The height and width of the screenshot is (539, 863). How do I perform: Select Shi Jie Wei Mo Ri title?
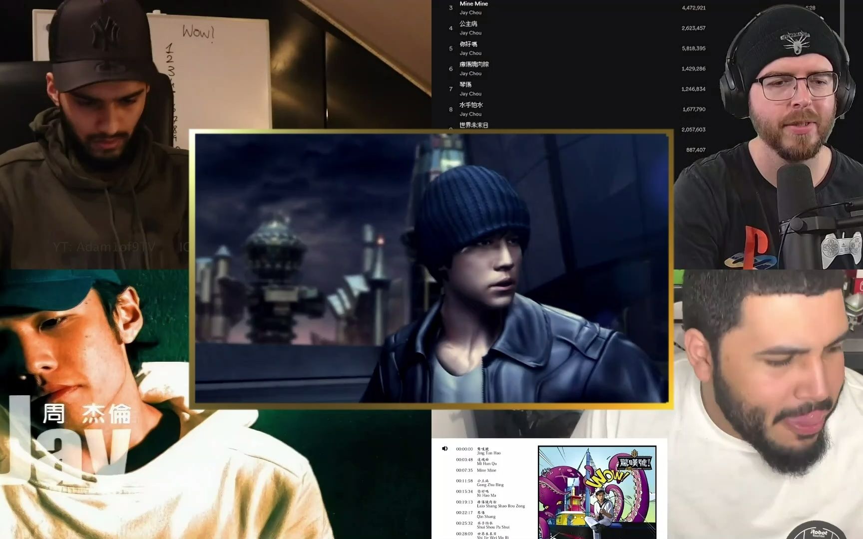pyautogui.click(x=492, y=537)
